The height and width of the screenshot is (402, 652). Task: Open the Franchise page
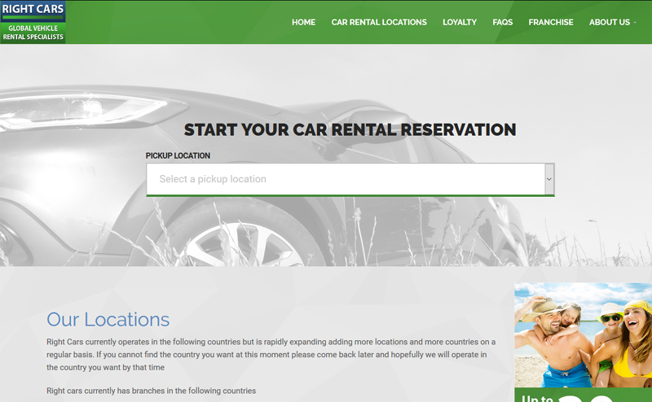click(551, 22)
